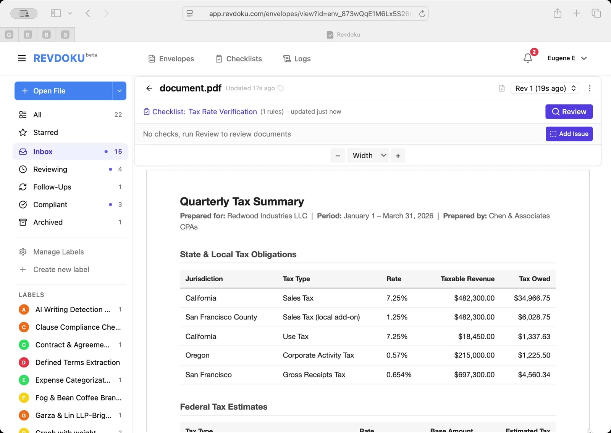Open Manage Labels settings
This screenshot has height=433, width=611.
coord(58,252)
